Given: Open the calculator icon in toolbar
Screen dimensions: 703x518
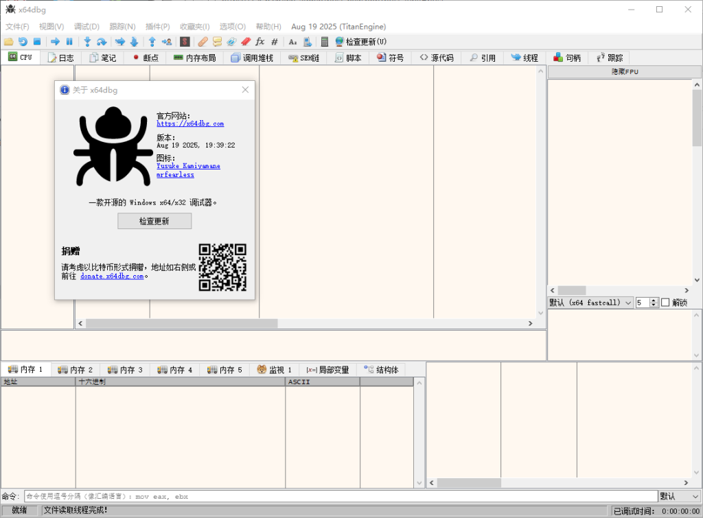Looking at the screenshot, I should [325, 42].
